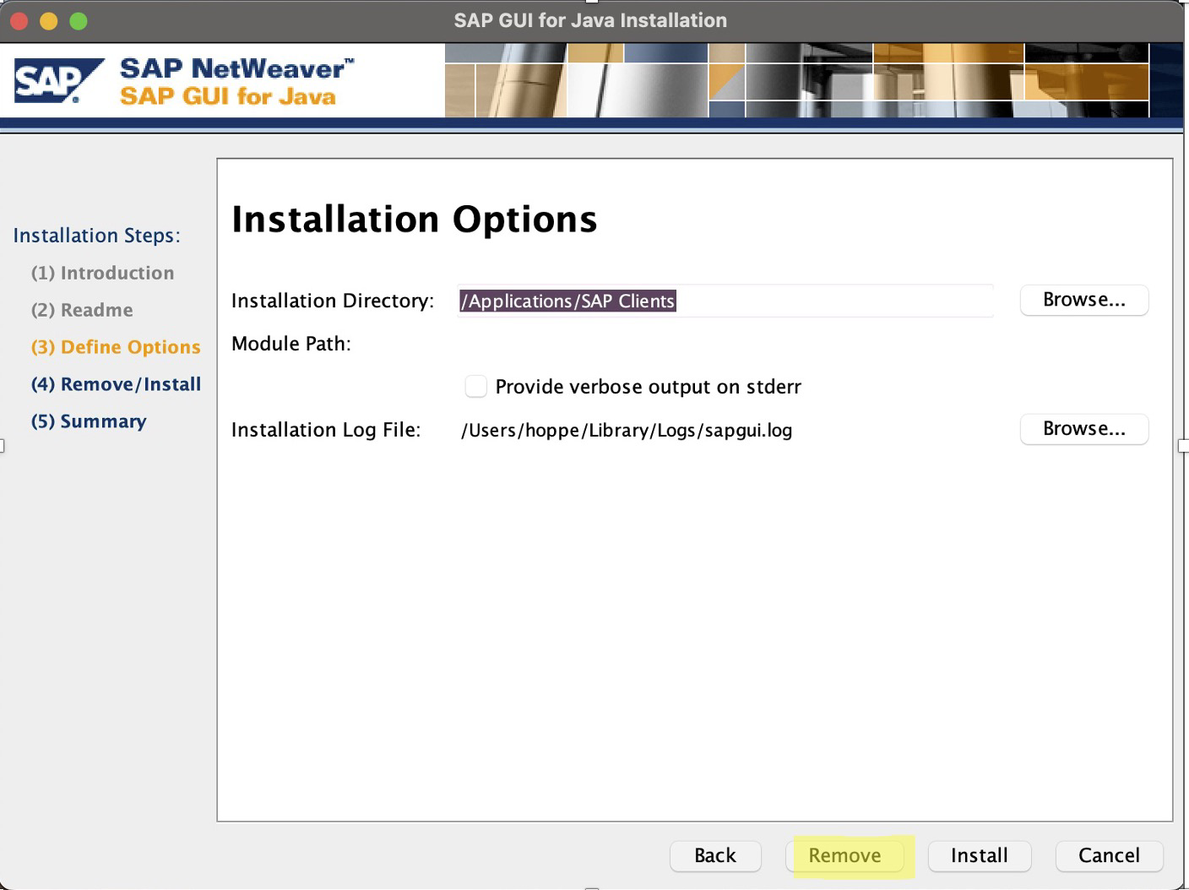The image size is (1189, 890).
Task: Tick the 'Provide verbose output on stderr' checkbox
Action: coord(476,387)
